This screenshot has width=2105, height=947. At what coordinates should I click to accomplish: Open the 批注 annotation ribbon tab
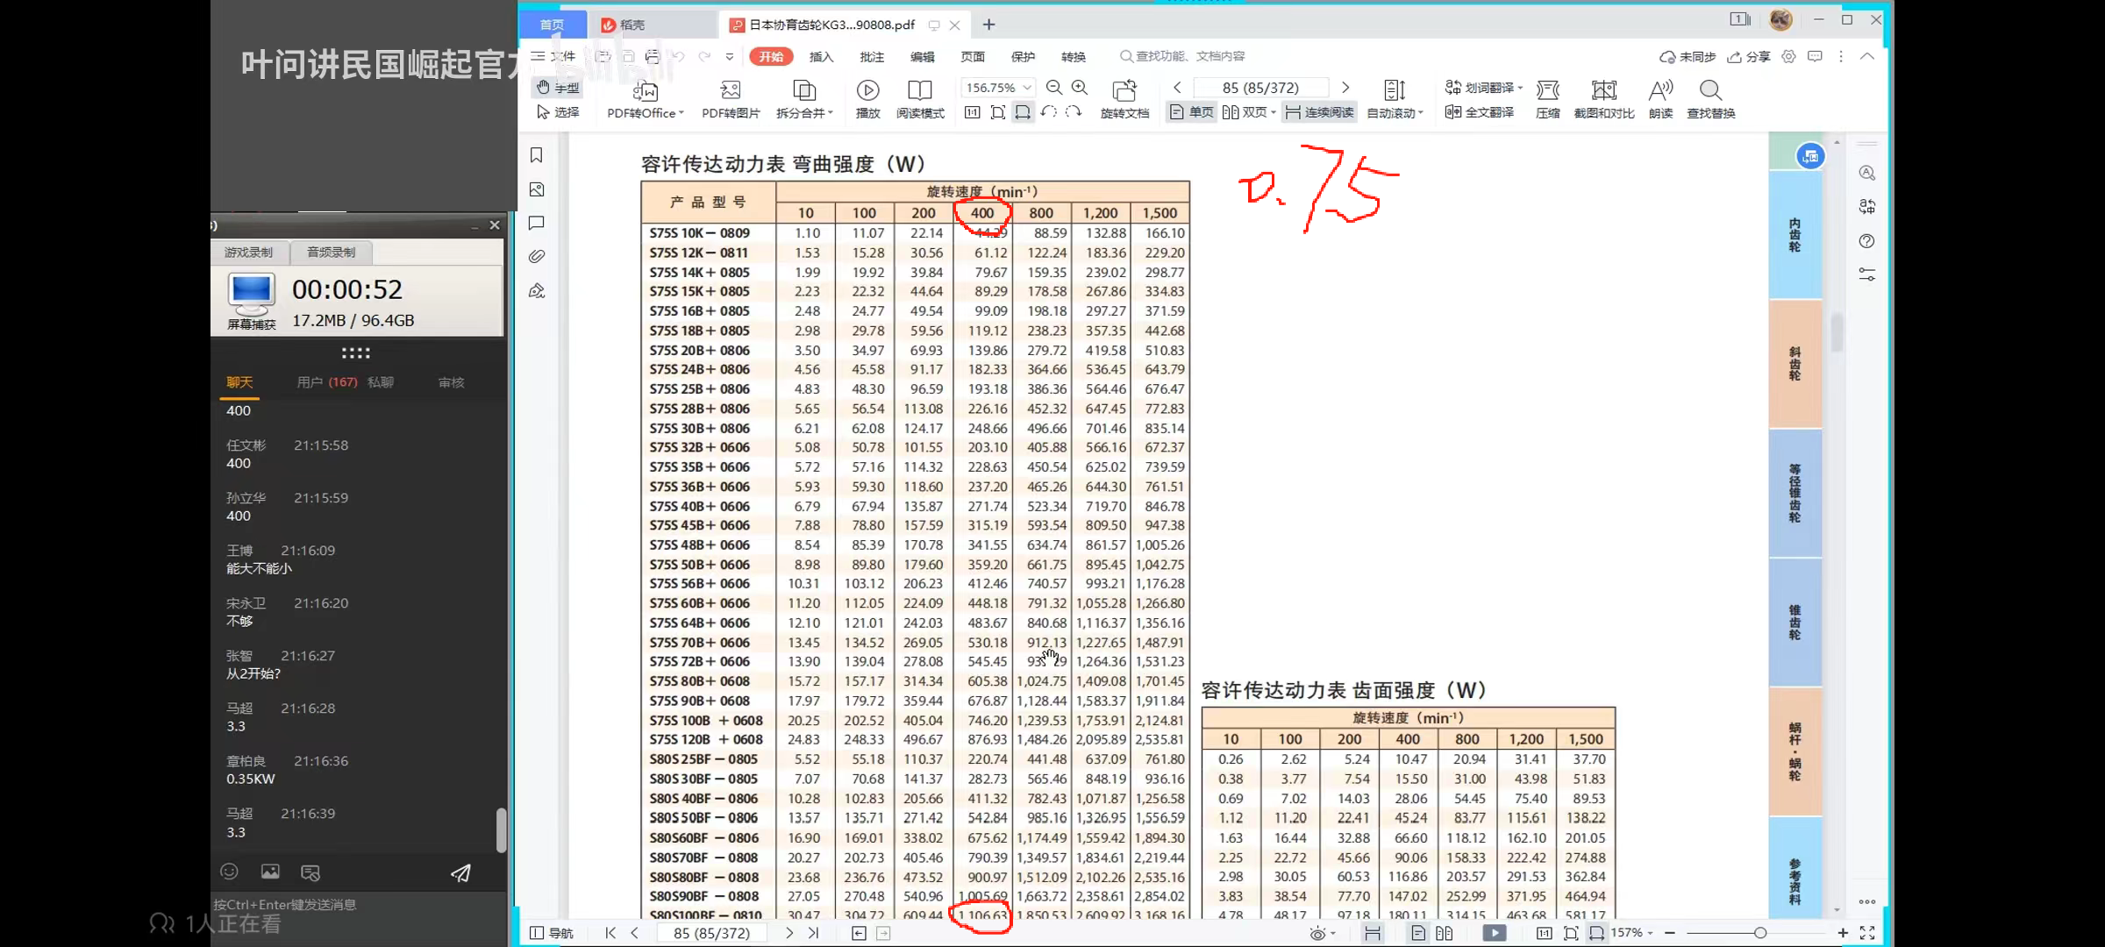(871, 57)
